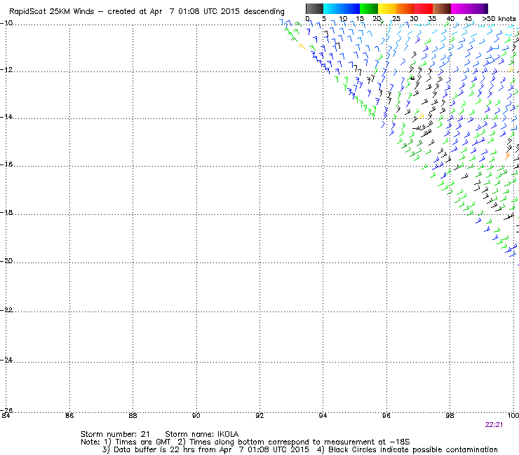This screenshot has width=519, height=455.
Task: Click the 'Storm number: 21' text
Action: pos(115,434)
